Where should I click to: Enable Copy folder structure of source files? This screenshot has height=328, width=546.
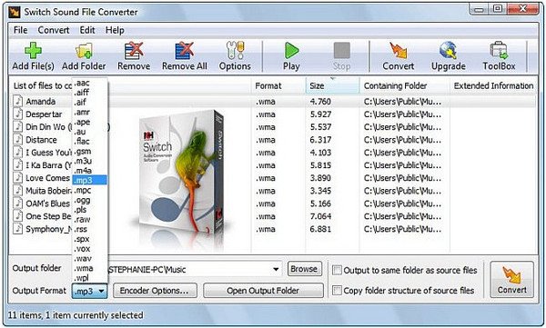pos(337,291)
